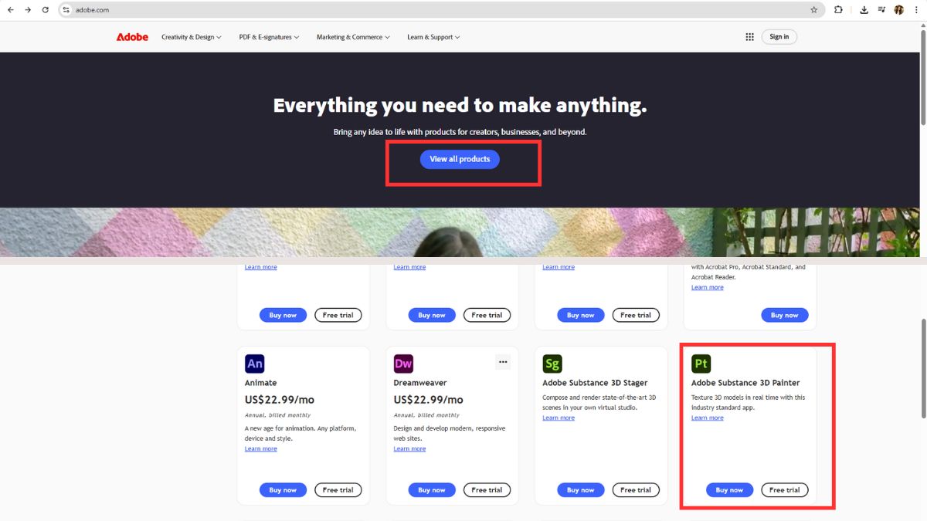Start Substance 3D Stager free trial
This screenshot has width=927, height=521.
click(636, 490)
